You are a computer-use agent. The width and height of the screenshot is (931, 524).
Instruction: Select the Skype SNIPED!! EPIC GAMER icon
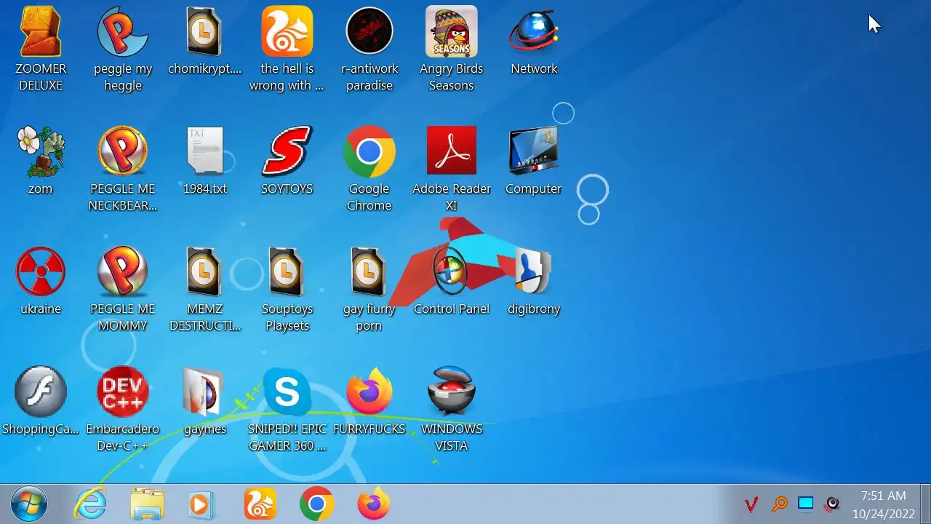(287, 392)
